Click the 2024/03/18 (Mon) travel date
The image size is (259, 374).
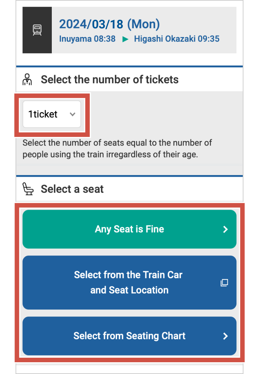point(109,24)
